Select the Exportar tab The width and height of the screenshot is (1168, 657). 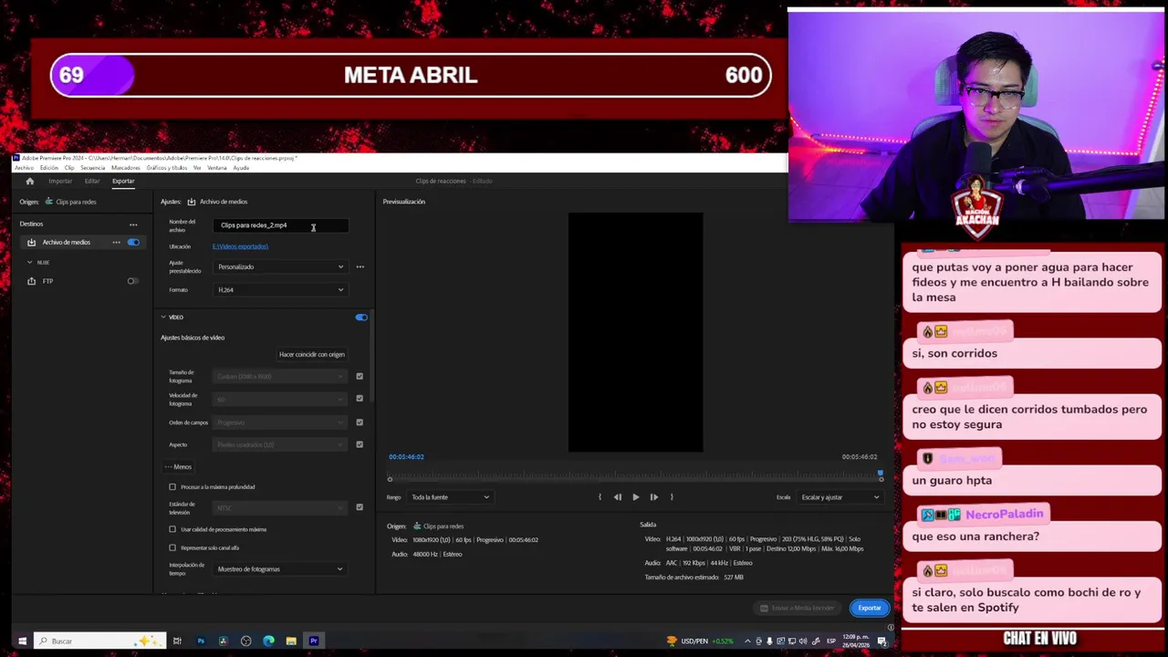(123, 181)
